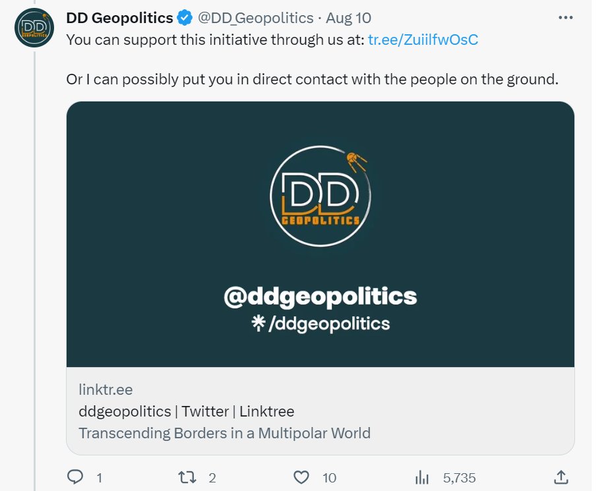Click the DD Geopolitics display name
The height and width of the screenshot is (491, 608).
click(119, 18)
